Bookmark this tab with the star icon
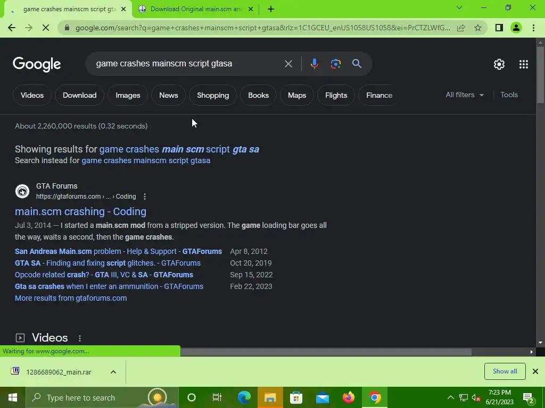 [x=478, y=28]
